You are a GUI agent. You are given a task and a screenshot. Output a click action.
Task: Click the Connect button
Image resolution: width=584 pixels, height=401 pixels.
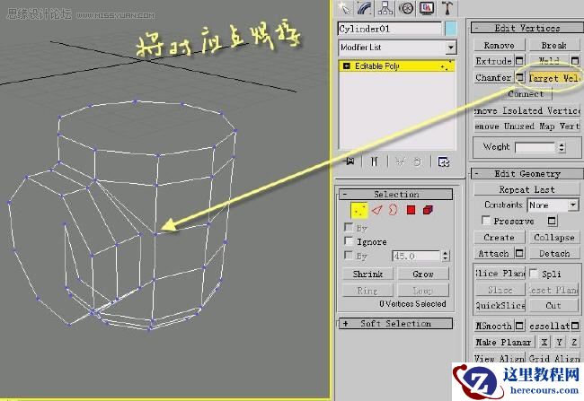[x=526, y=93]
